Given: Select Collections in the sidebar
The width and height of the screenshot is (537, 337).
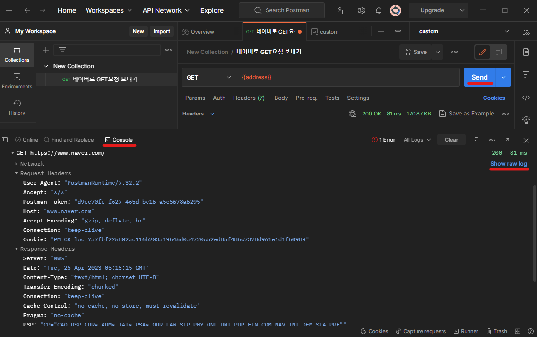Looking at the screenshot, I should 17,54.
